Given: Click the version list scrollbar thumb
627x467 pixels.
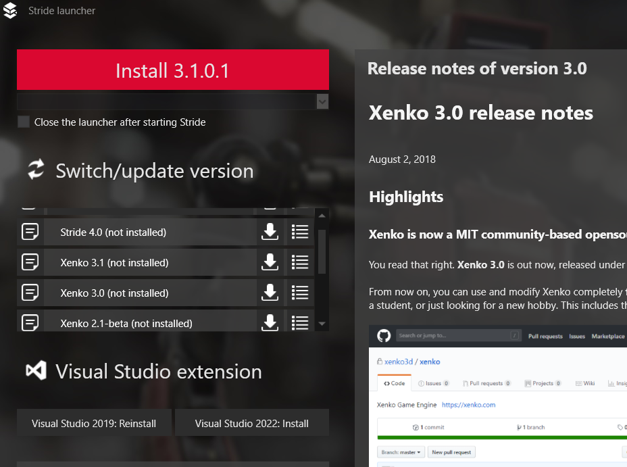Looking at the screenshot, I should tap(322, 251).
